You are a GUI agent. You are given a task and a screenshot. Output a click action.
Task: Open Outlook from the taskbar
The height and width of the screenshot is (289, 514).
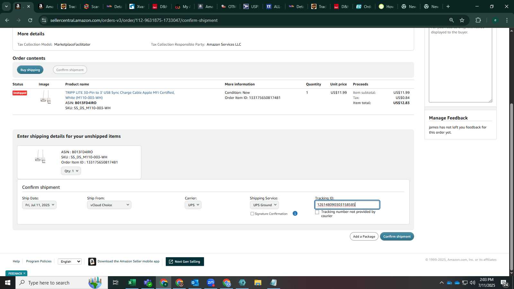pyautogui.click(x=195, y=283)
